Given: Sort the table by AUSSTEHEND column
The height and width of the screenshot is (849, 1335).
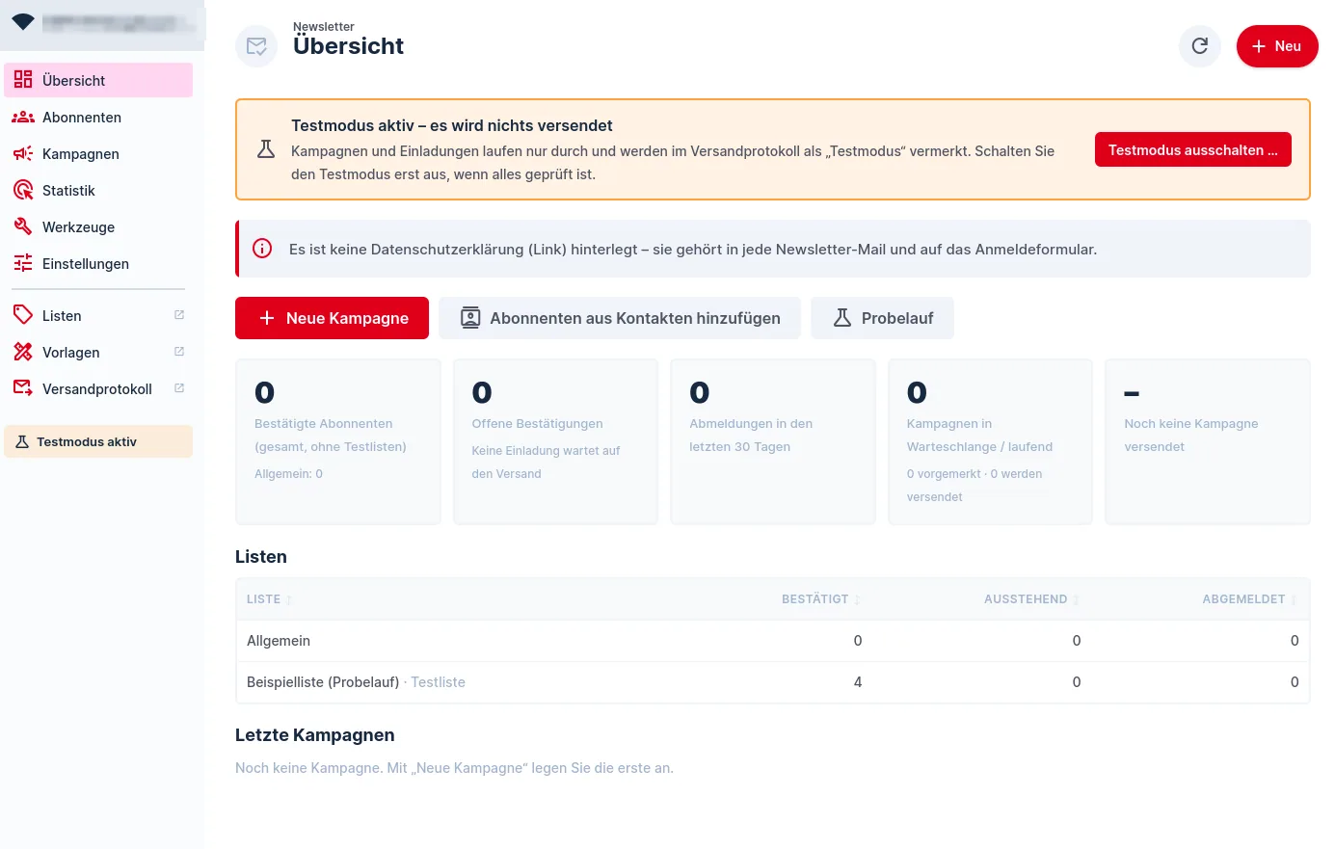Looking at the screenshot, I should [1031, 599].
